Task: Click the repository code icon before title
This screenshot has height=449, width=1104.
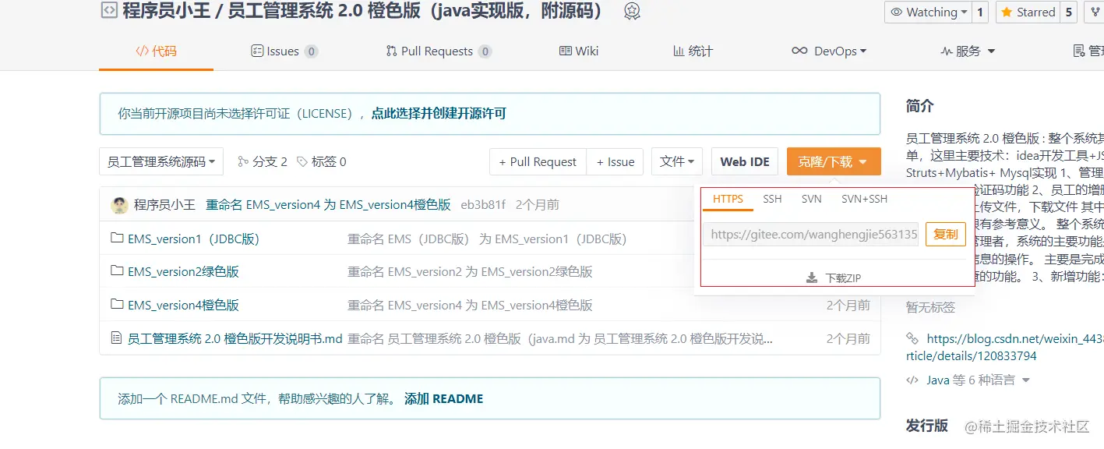Action: pos(109,11)
